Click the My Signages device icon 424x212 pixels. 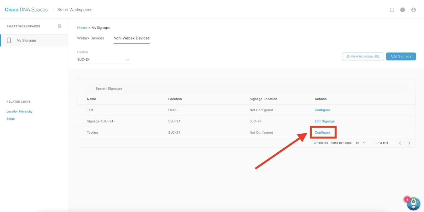click(9, 40)
